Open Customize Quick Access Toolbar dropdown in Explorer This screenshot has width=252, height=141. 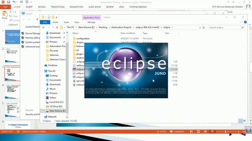click(x=56, y=17)
